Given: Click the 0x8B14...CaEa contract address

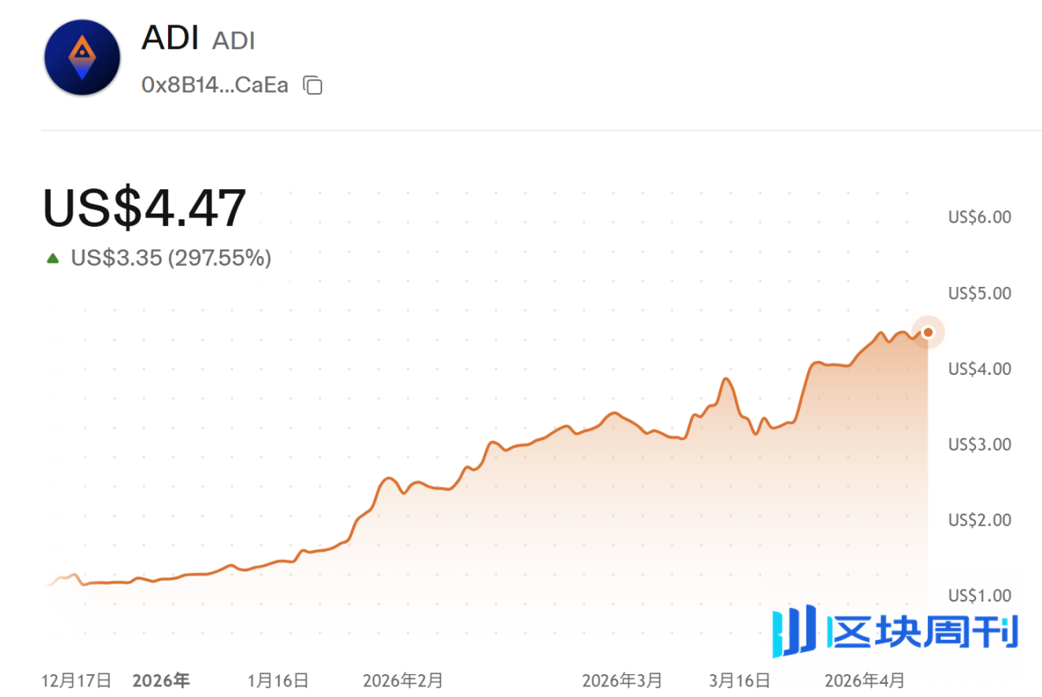Looking at the screenshot, I should [215, 86].
